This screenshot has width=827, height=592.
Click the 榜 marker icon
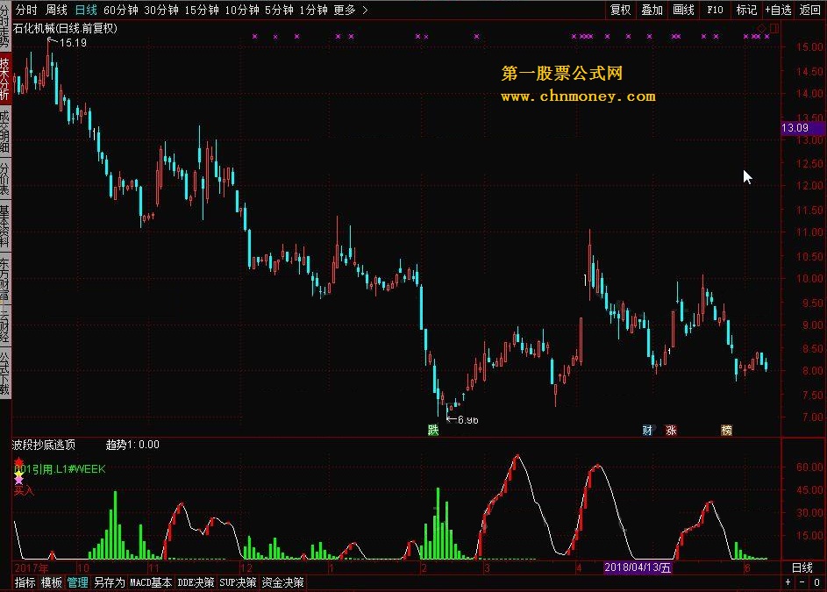point(726,430)
